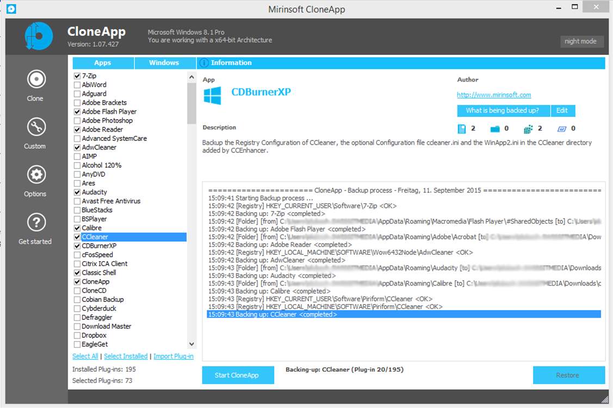
Task: Click the Select All link
Action: click(85, 356)
